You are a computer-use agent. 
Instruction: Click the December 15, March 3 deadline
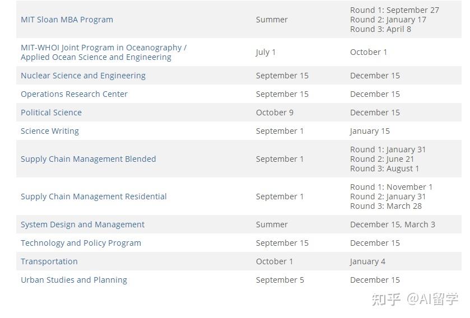(392, 225)
